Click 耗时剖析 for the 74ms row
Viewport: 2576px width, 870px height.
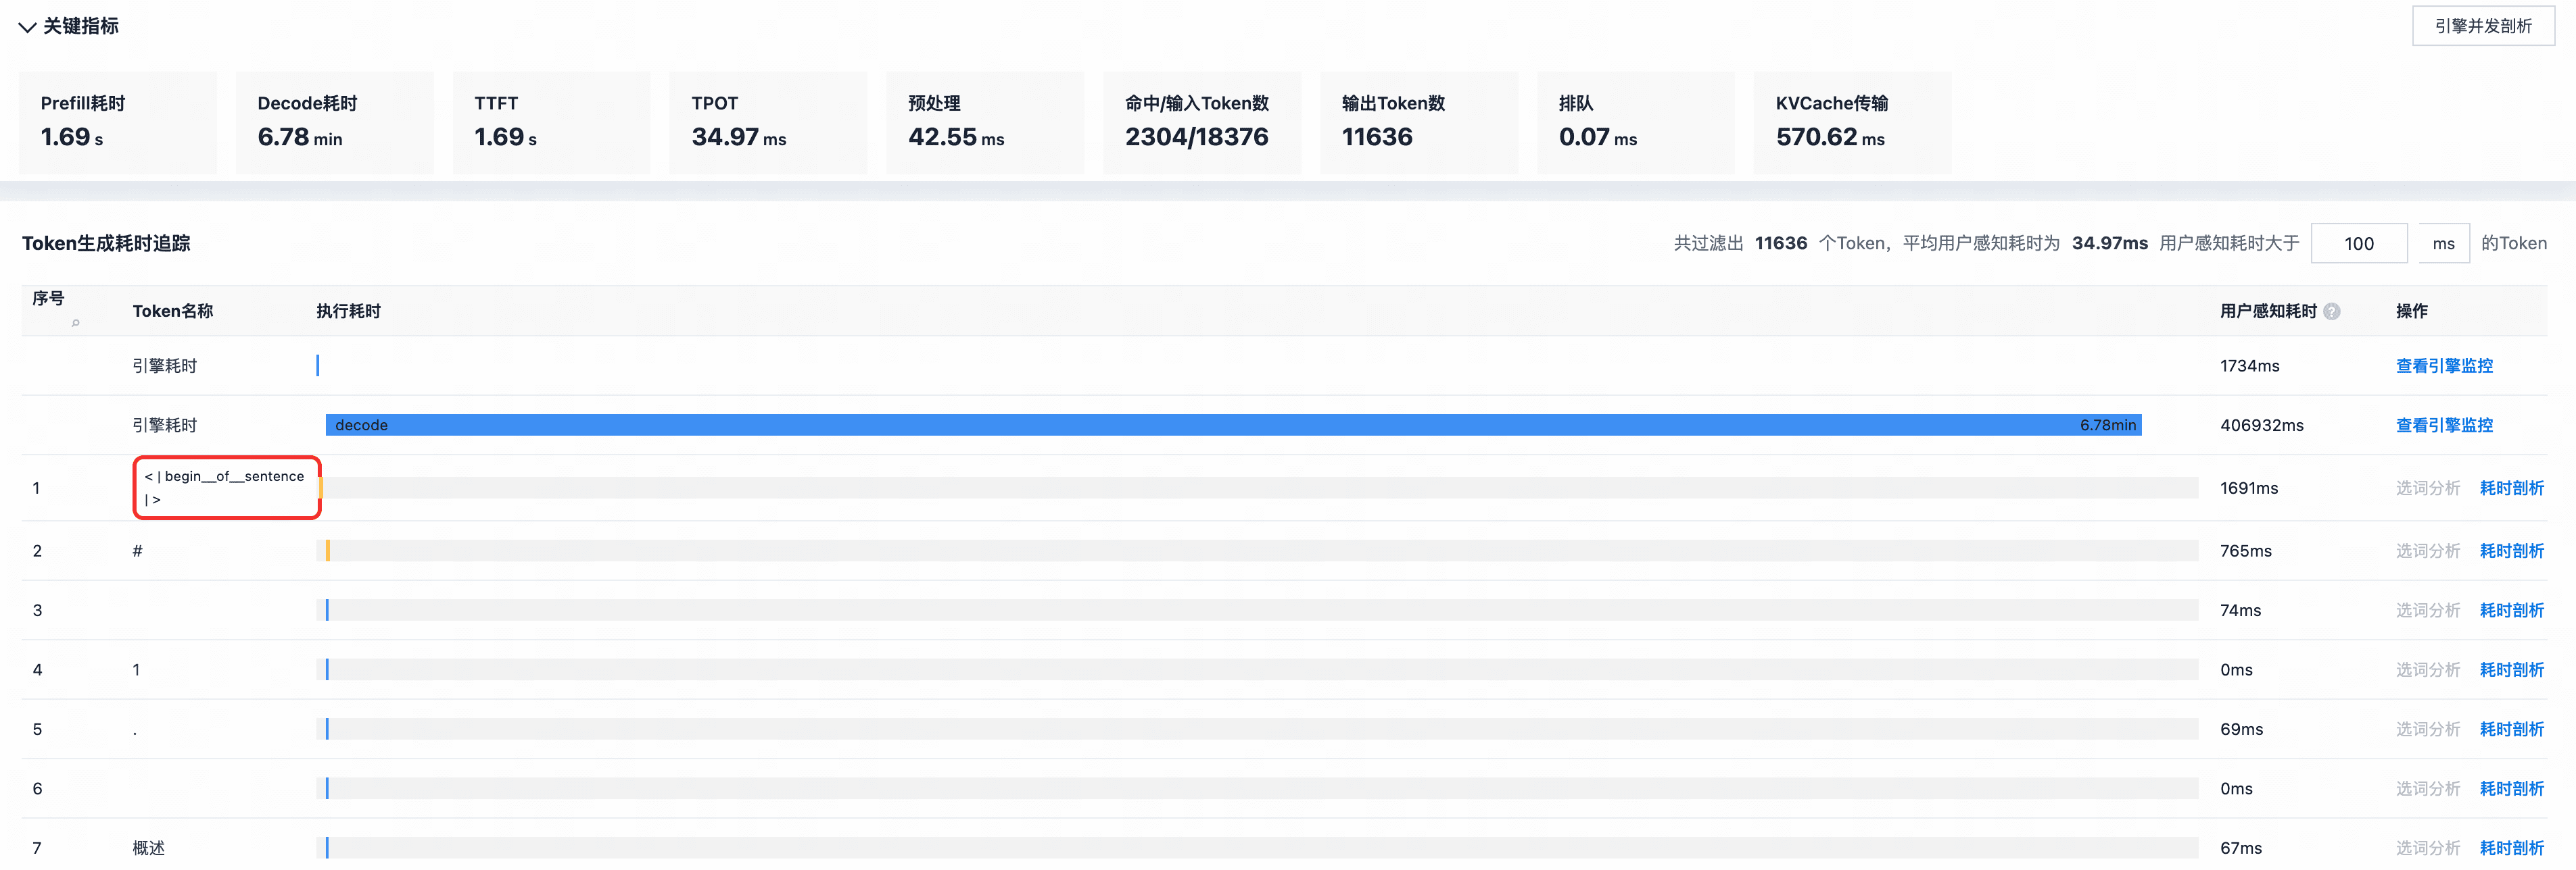tap(2511, 611)
